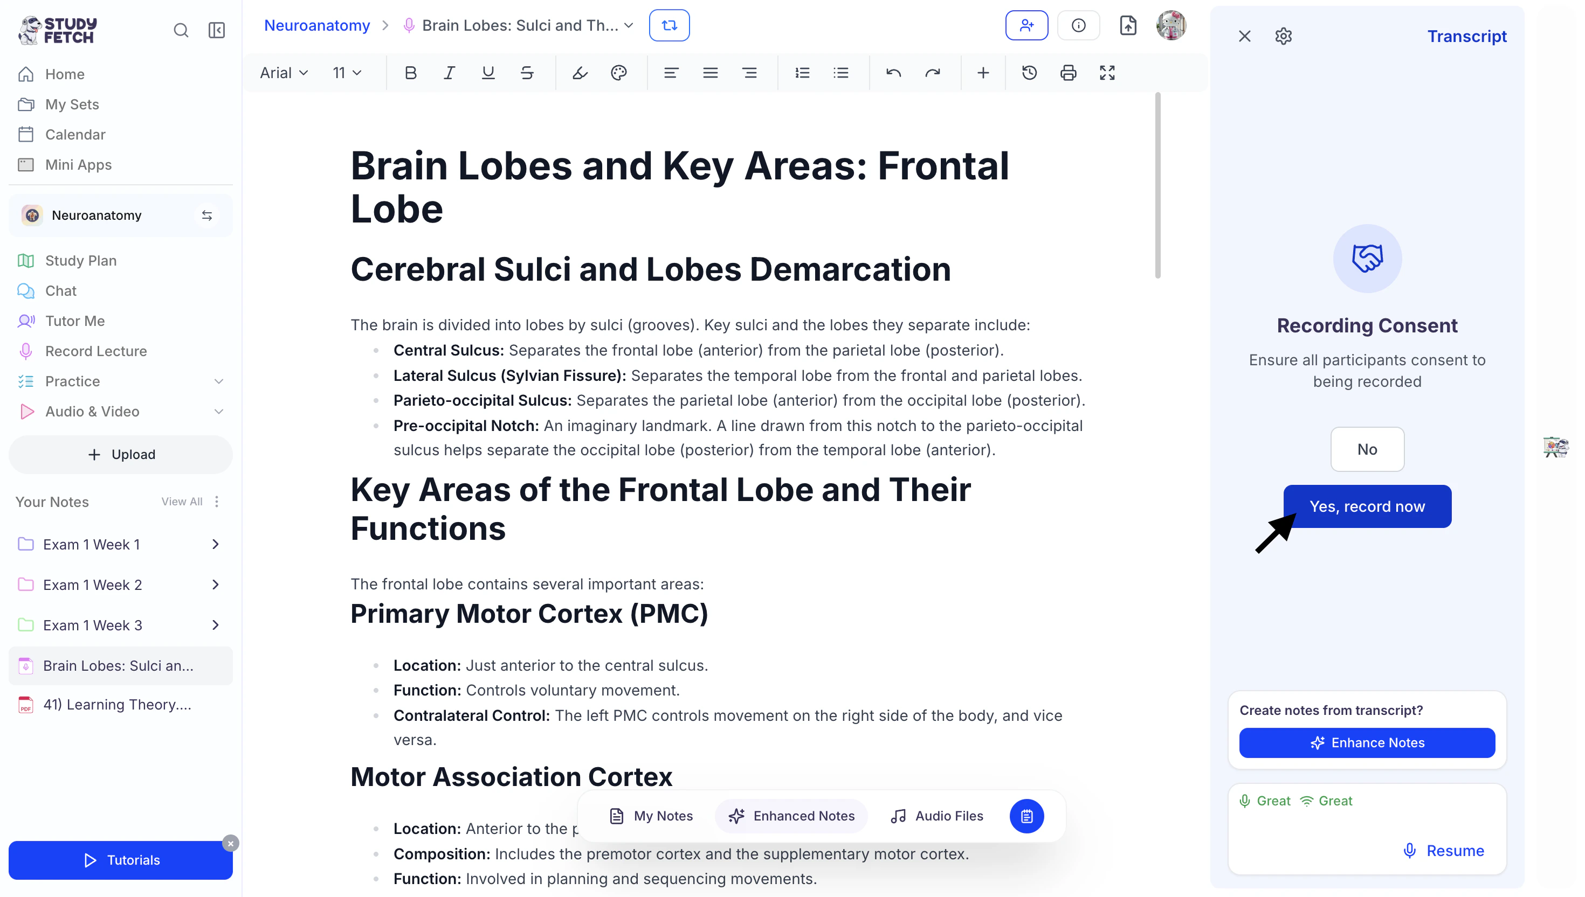Toggle the sidebar collapse icon
Viewport: 1585px width, 897px height.
tap(216, 30)
